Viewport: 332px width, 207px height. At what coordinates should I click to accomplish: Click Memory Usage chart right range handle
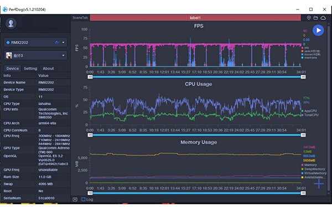(x=303, y=193)
